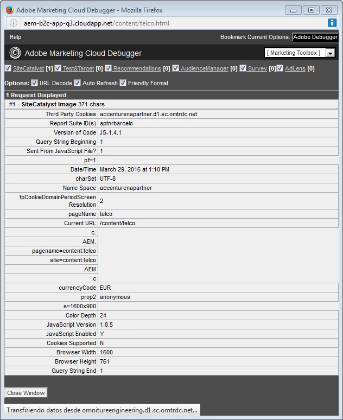Click the Close Window button

click(26, 393)
